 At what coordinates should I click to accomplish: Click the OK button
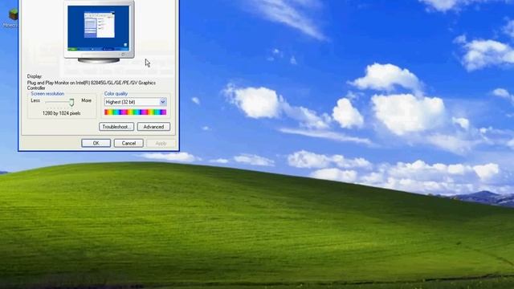pos(96,143)
